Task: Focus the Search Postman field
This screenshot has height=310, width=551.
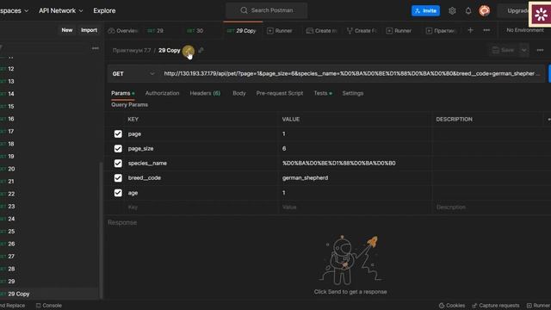Action: [267, 10]
